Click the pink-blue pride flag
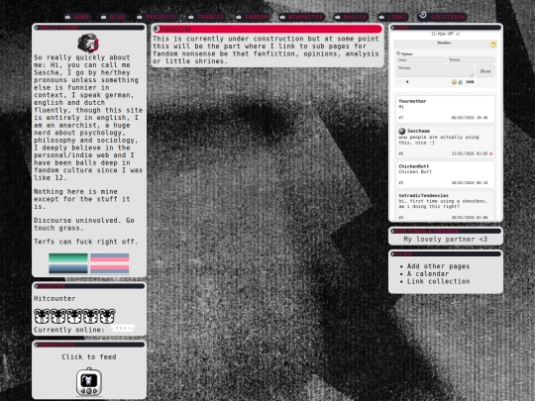The height and width of the screenshot is (401, 535). point(110,263)
